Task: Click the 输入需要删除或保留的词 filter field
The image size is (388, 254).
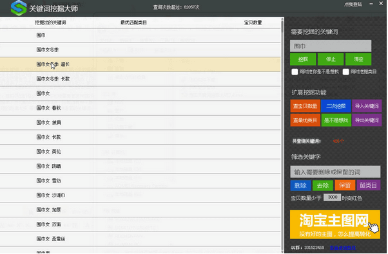Action: (335, 172)
